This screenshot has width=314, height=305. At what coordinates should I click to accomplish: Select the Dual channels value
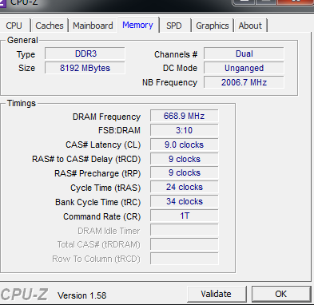(244, 53)
